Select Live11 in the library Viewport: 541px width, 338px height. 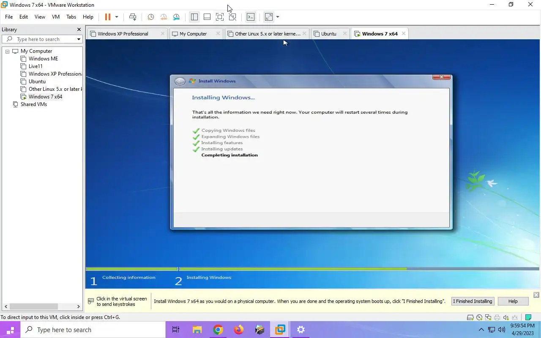point(36,66)
